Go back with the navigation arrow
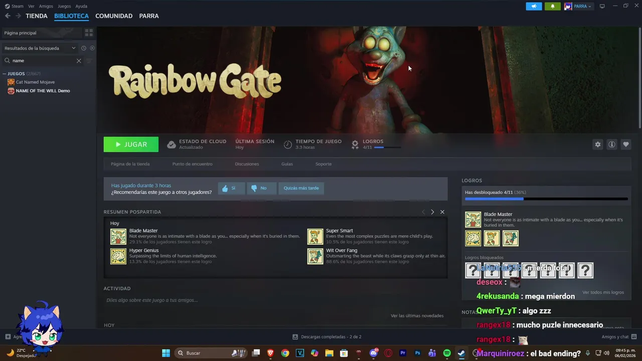Viewport: 642px width, 361px height. (x=8, y=16)
